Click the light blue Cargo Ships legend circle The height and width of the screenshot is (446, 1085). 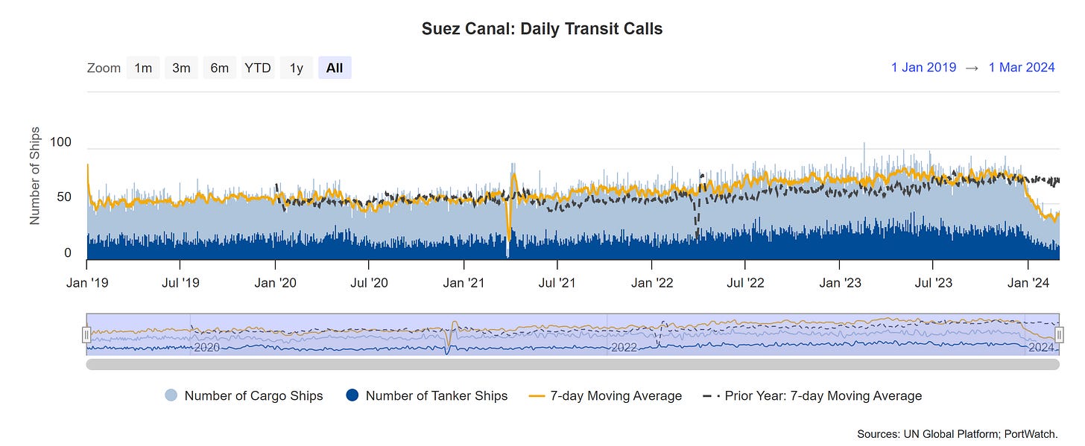click(172, 395)
